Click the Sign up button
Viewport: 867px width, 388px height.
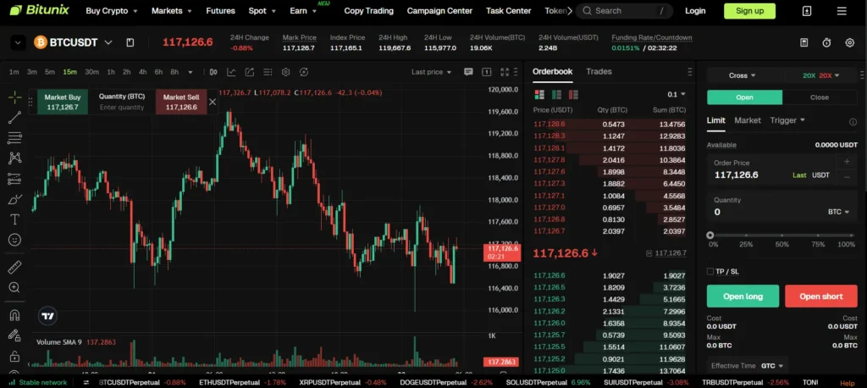pos(750,10)
